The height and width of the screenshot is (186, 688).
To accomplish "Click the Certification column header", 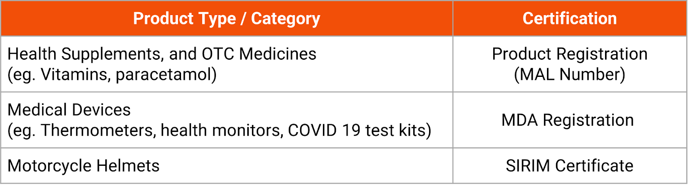I will click(x=569, y=18).
